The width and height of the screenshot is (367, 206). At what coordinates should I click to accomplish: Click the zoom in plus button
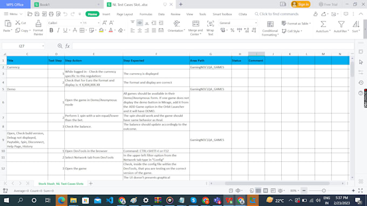click(x=353, y=190)
